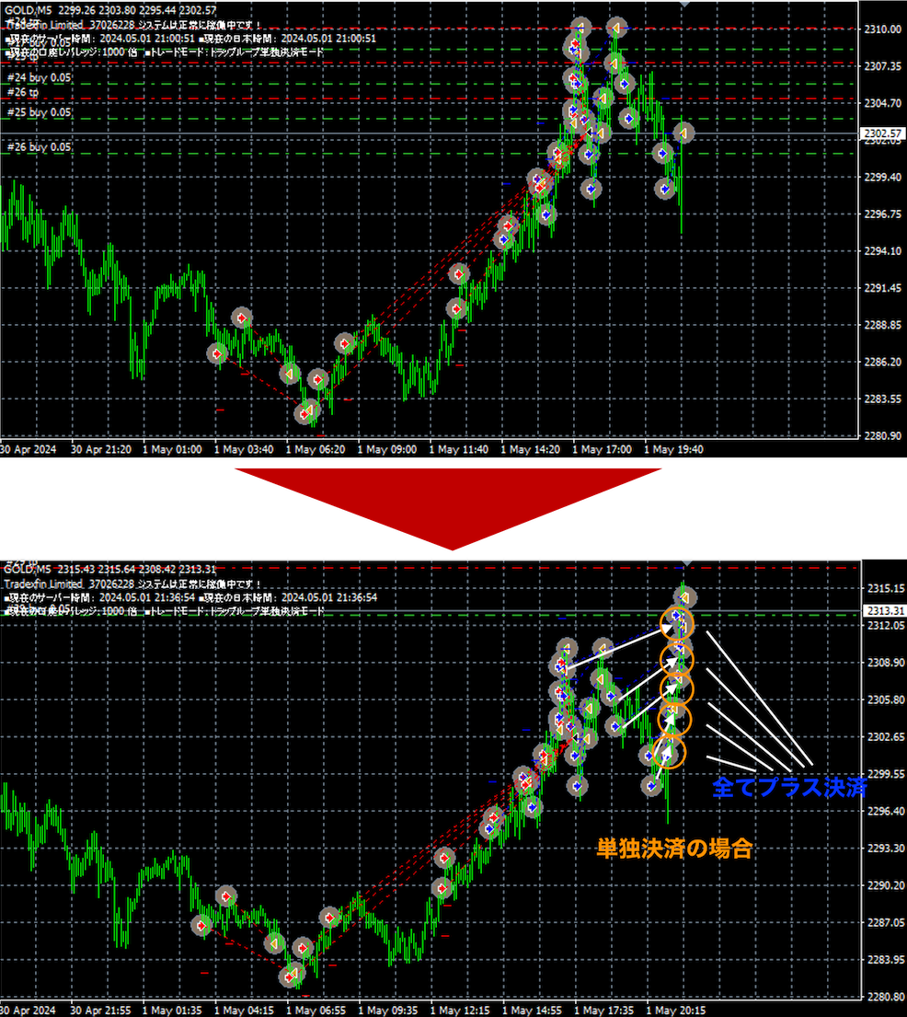Select the #25 buy 0.05 order label
This screenshot has height=1017, width=907.
coord(39,112)
